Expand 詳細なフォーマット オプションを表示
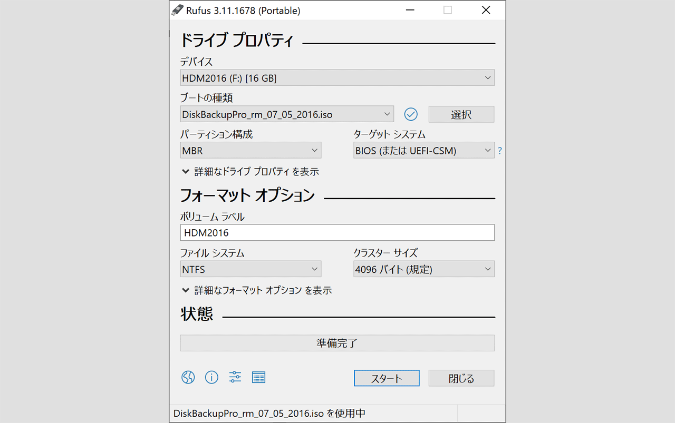This screenshot has height=423, width=675. (257, 290)
